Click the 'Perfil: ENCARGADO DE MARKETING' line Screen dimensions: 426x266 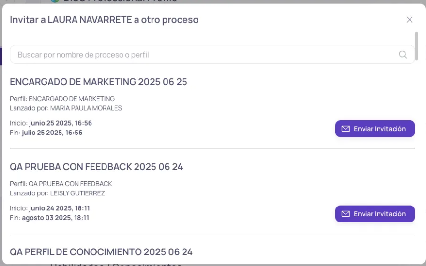coord(62,99)
